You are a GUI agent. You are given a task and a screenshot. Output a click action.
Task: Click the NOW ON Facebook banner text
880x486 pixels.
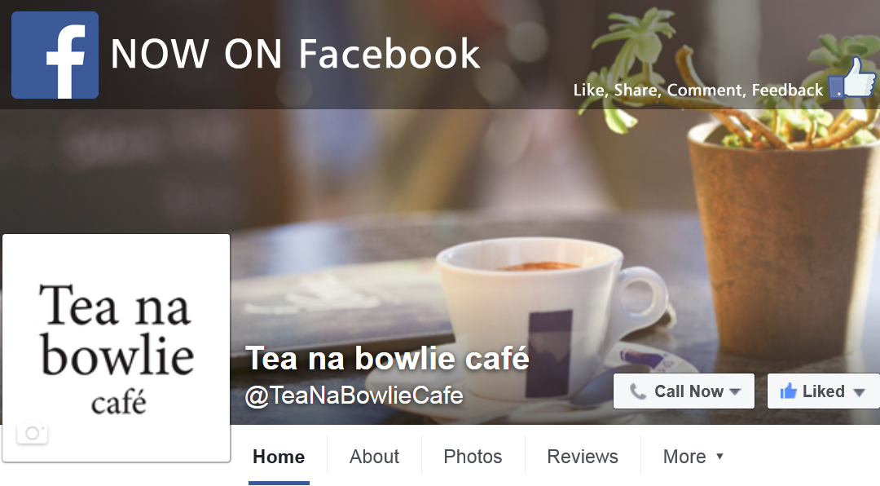(295, 54)
